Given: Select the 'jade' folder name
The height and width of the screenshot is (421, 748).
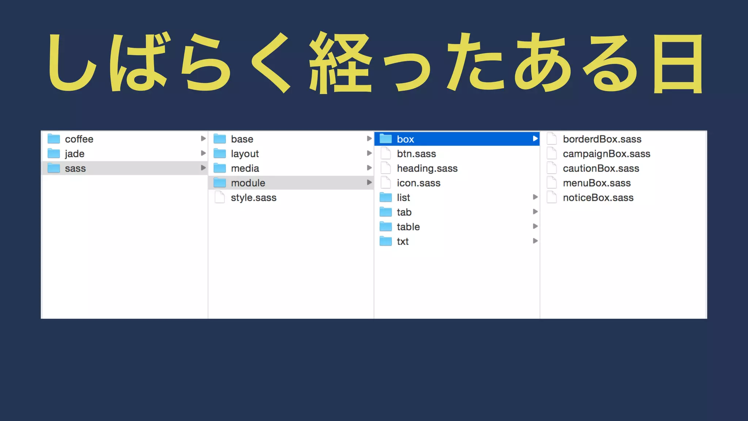Looking at the screenshot, I should [x=75, y=154].
